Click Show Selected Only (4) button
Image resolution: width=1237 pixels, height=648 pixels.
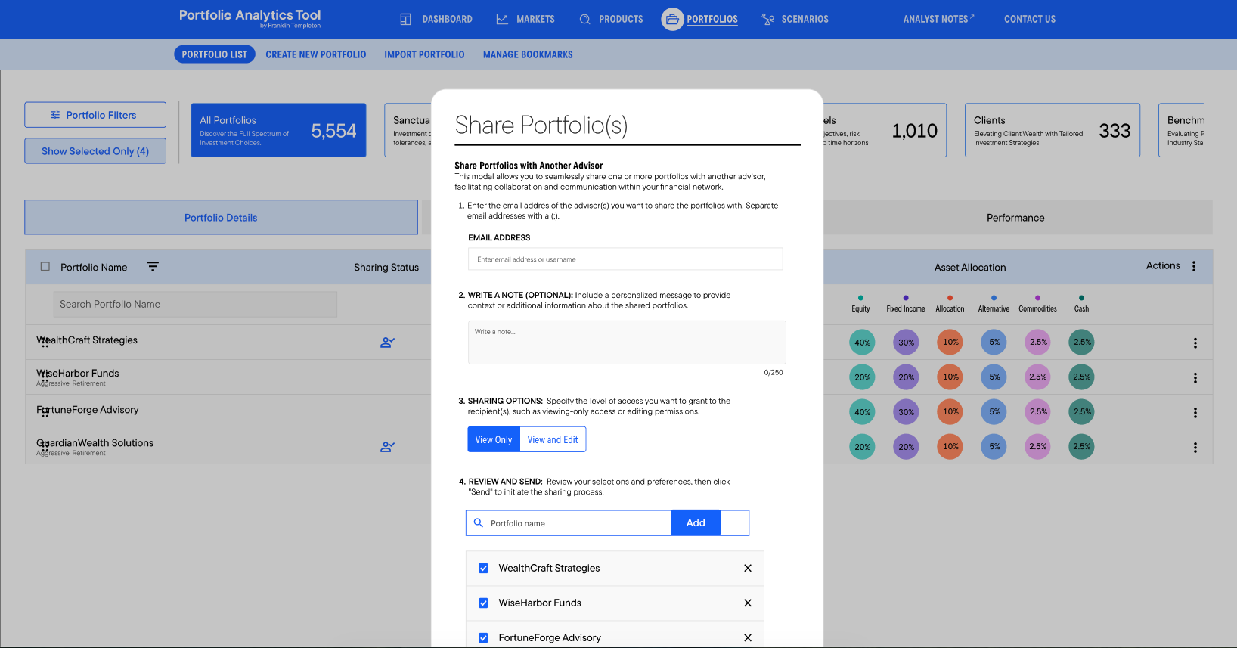pos(95,151)
